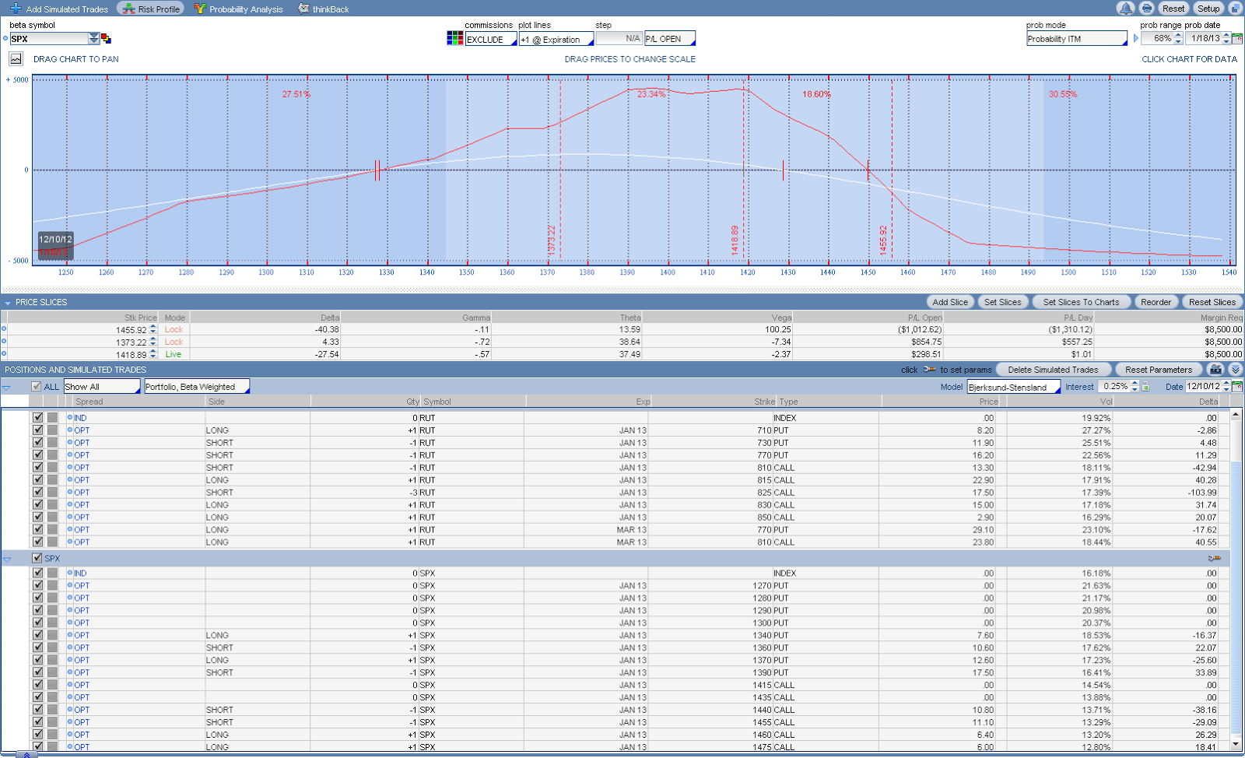
Task: Switch to the Risk Profile tab
Action: 150,9
